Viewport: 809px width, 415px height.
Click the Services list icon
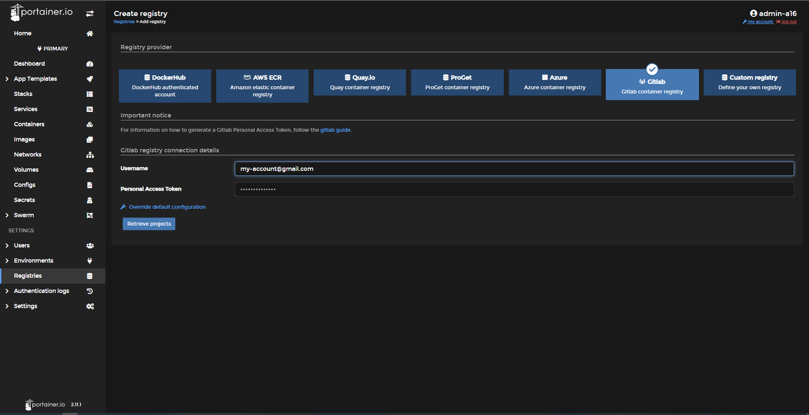(90, 109)
